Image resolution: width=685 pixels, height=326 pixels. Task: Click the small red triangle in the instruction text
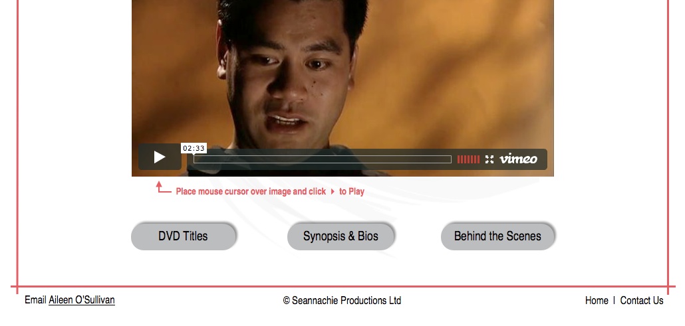point(333,191)
